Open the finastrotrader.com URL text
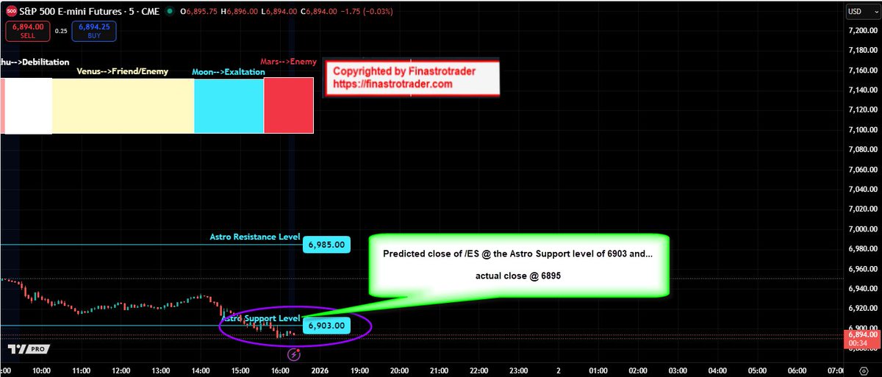This screenshot has height=377, width=882. coord(392,85)
